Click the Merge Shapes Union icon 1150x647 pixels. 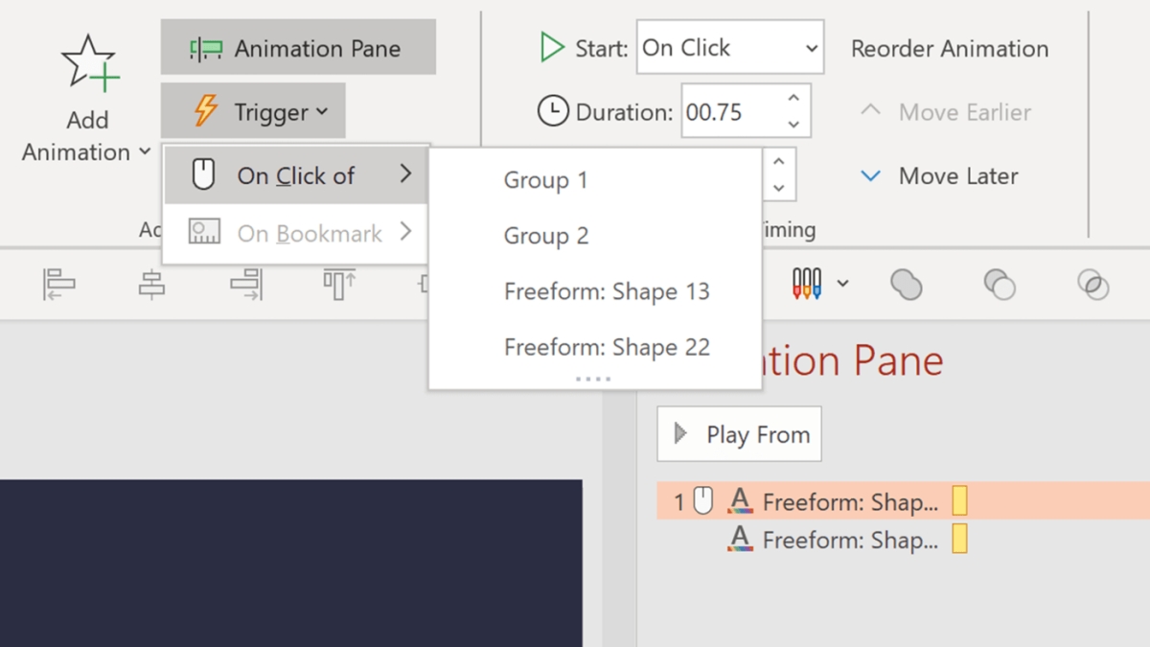coord(906,285)
